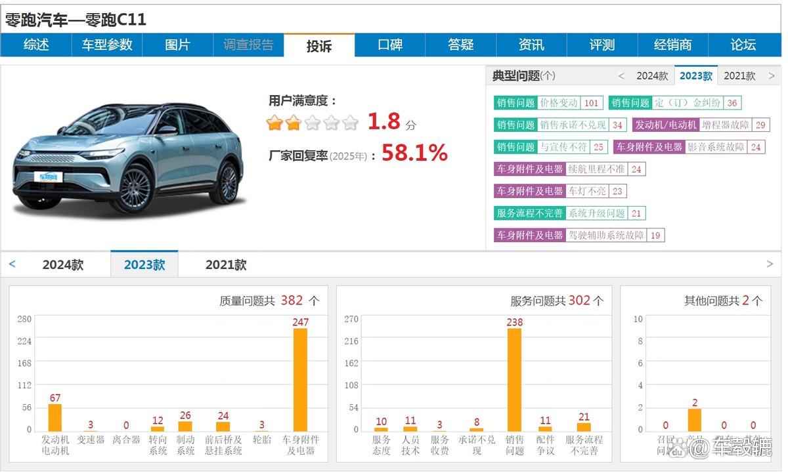Click the previous arrow in 典型问题 panel
This screenshot has height=475, width=788.
(x=621, y=76)
